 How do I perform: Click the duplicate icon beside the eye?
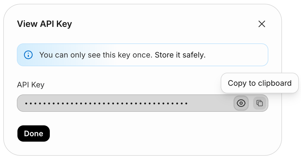point(260,103)
